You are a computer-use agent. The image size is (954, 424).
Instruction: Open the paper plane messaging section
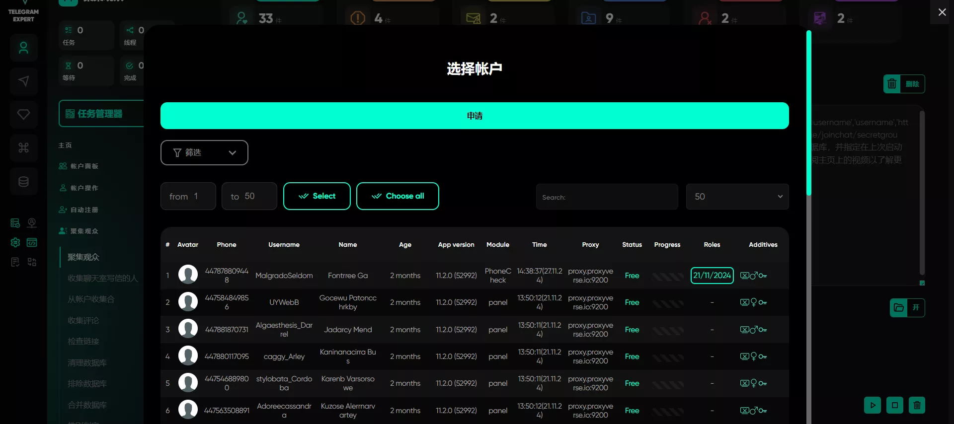coord(23,81)
